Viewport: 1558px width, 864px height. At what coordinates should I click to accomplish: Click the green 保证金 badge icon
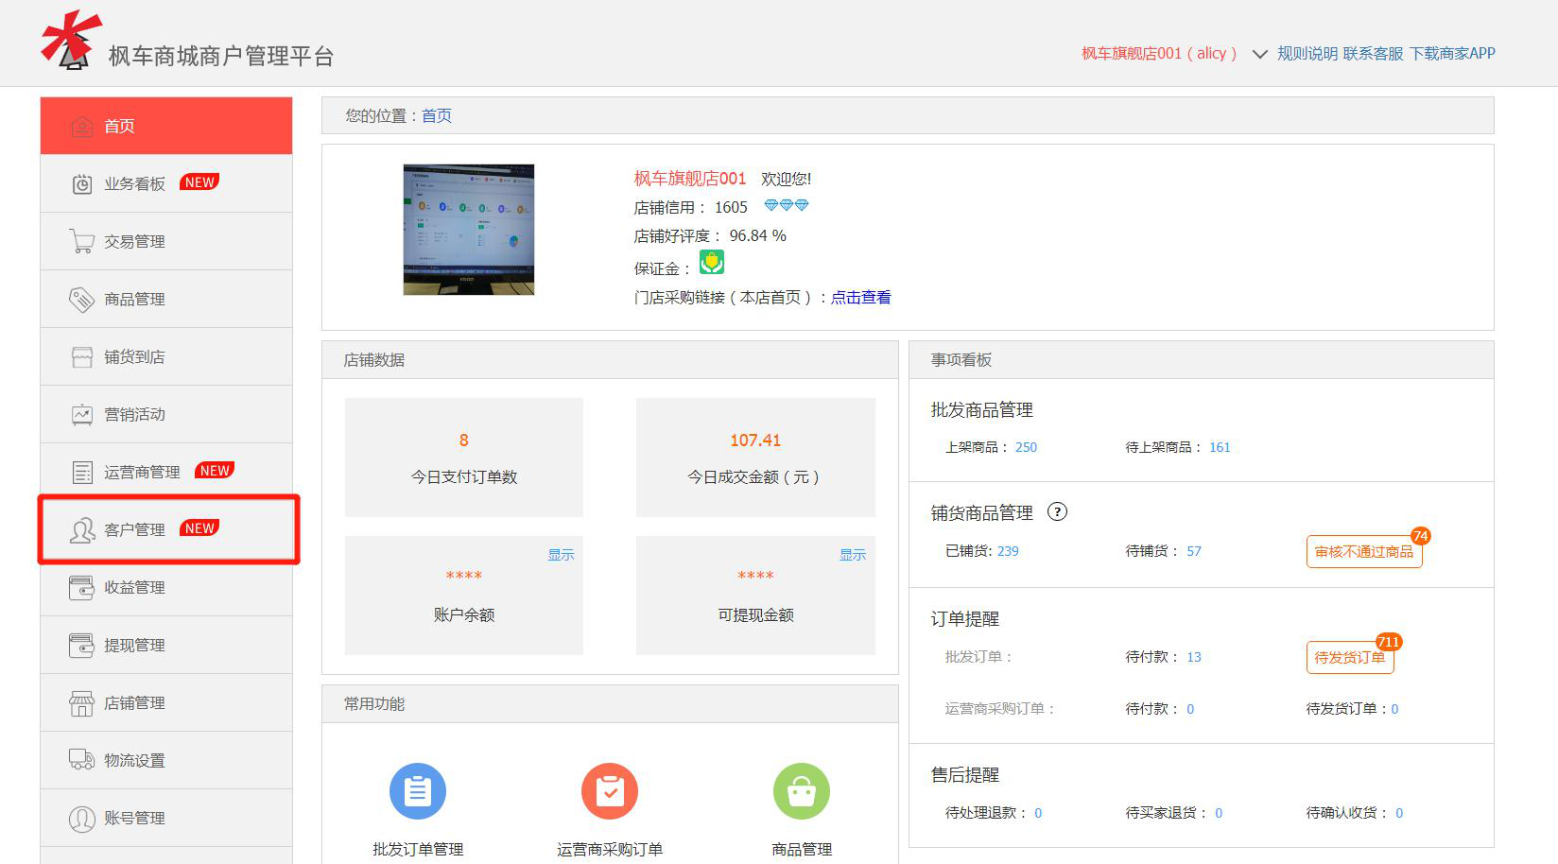711,262
